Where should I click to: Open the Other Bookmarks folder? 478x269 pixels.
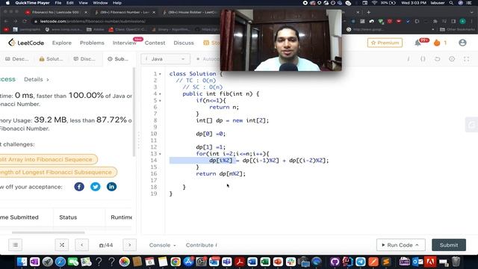tap(457, 30)
